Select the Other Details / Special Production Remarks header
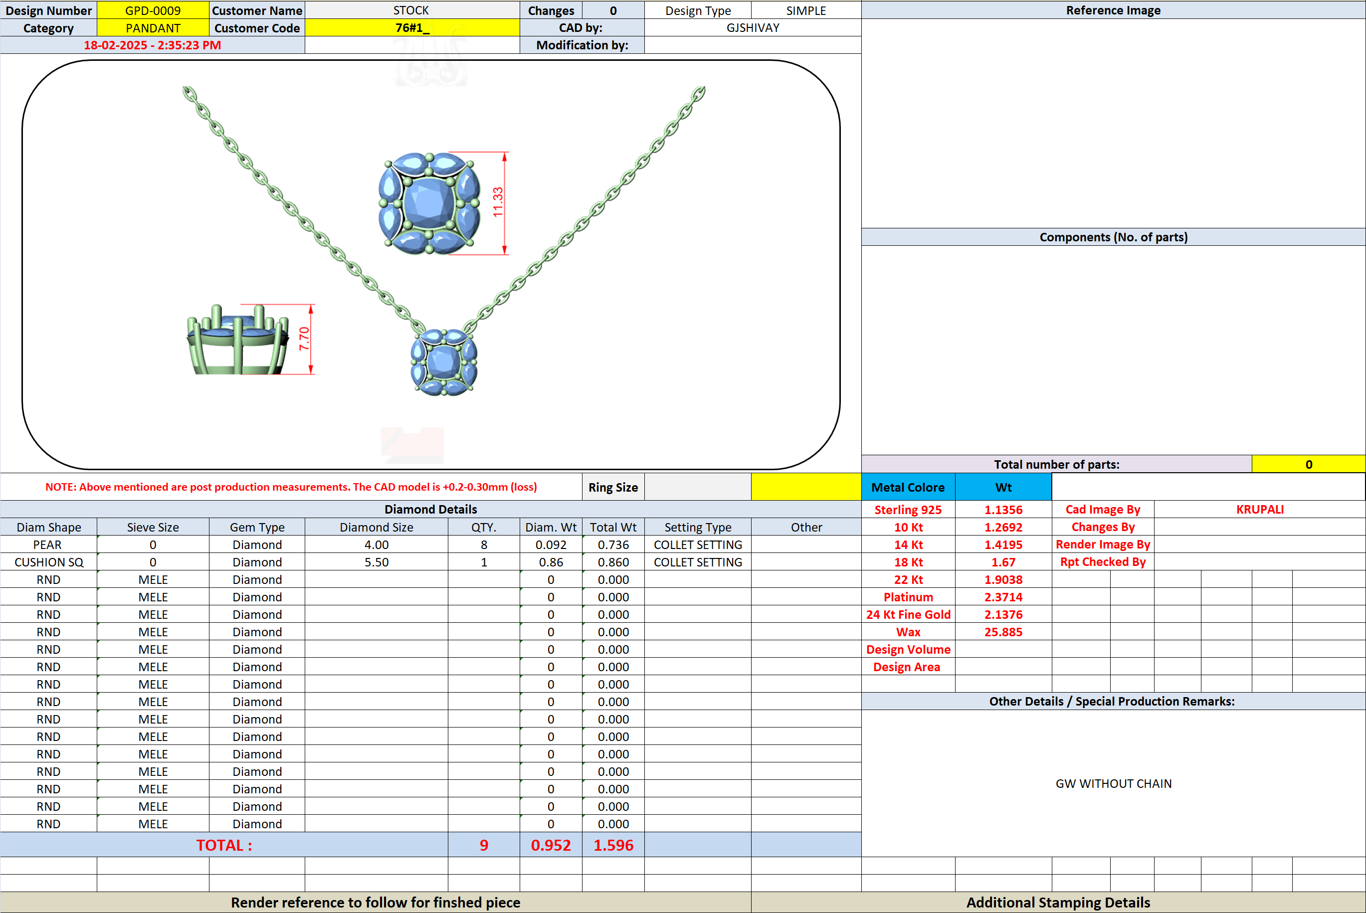Image resolution: width=1366 pixels, height=913 pixels. coord(1113,701)
